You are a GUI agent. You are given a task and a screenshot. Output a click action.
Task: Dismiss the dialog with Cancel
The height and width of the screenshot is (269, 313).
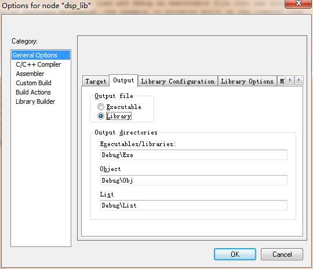pos(282,255)
